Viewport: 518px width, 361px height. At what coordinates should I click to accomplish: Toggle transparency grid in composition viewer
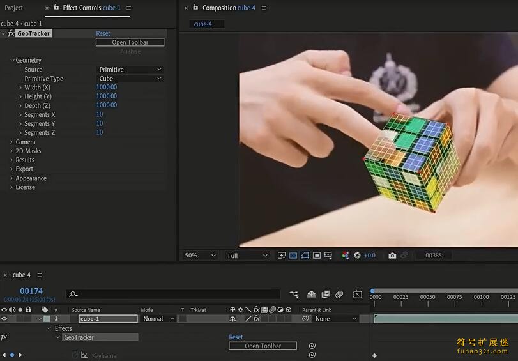(293, 256)
